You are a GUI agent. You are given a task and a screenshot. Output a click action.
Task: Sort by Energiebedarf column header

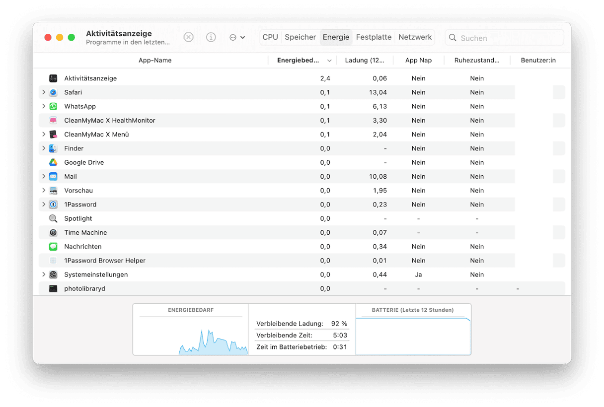pyautogui.click(x=298, y=60)
